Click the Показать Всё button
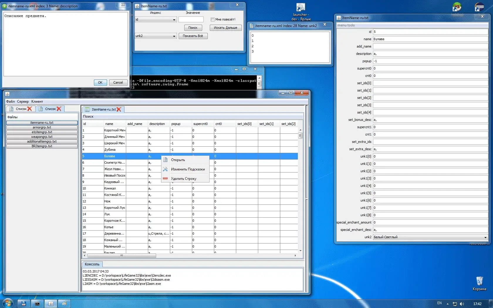Screen dimensions: 493x308 point(193,36)
